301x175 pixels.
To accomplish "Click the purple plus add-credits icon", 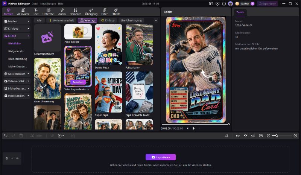I will tap(252, 4).
